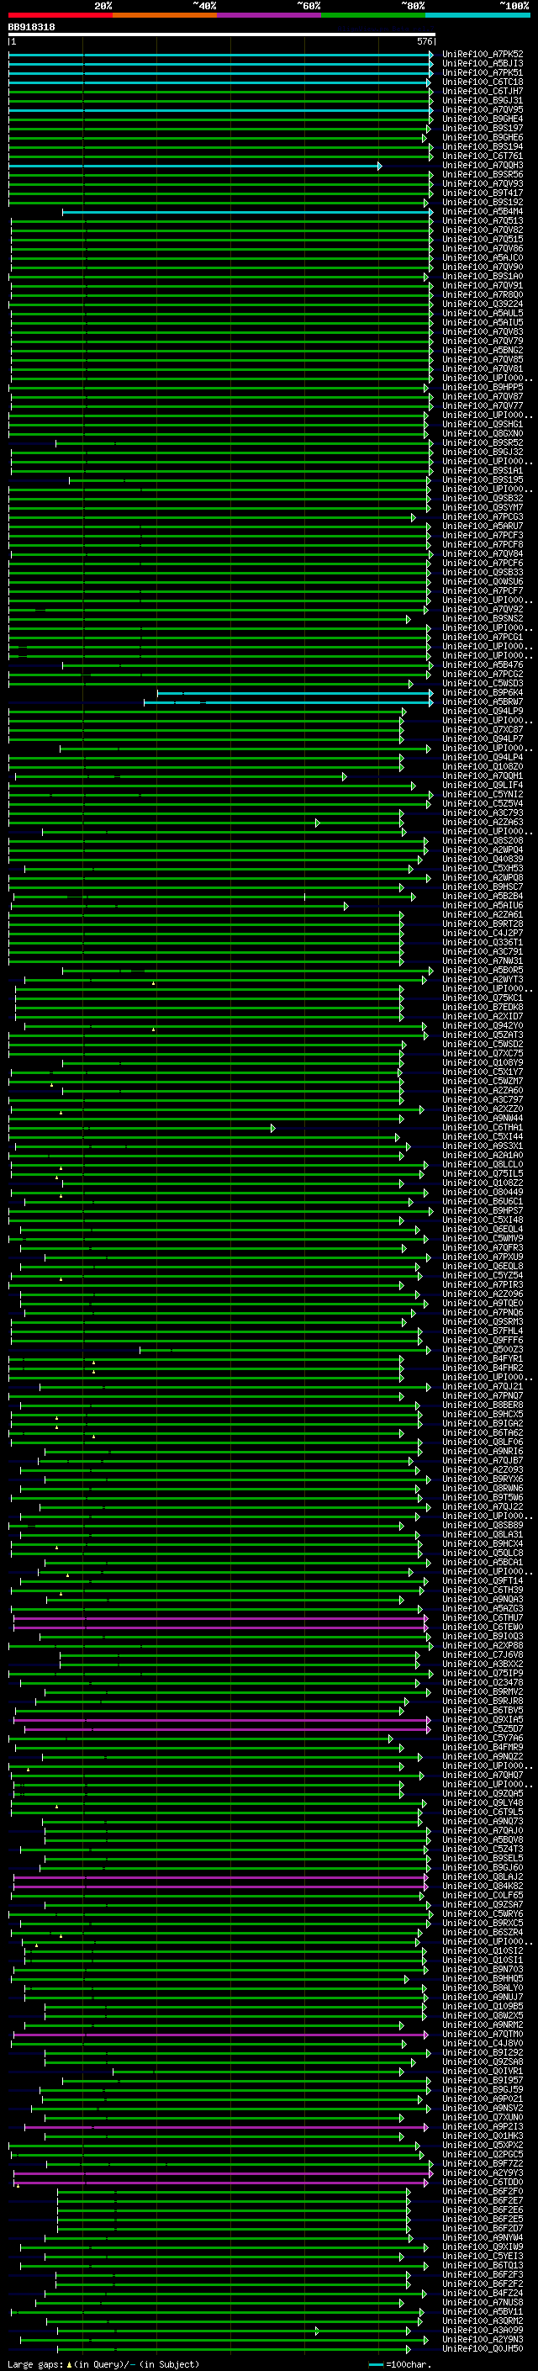The image size is (538, 2371).
Task: Click the UniRef100_Q9LIF4 label
Action: click(x=482, y=785)
